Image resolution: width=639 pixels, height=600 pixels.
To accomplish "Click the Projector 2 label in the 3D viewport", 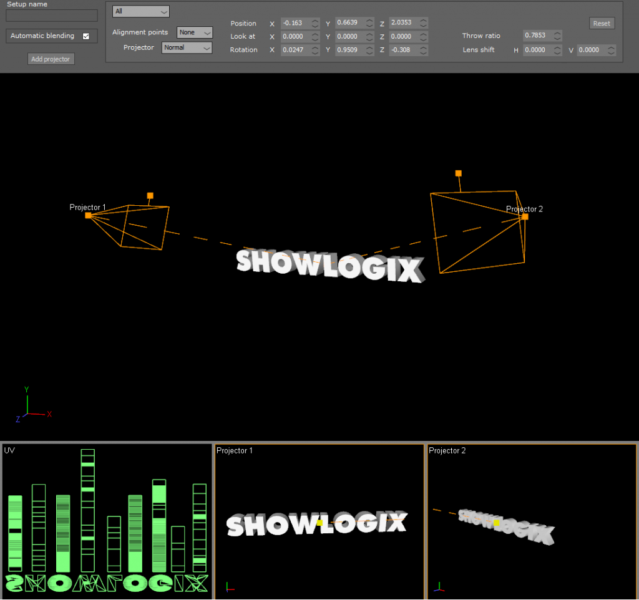I will [524, 209].
